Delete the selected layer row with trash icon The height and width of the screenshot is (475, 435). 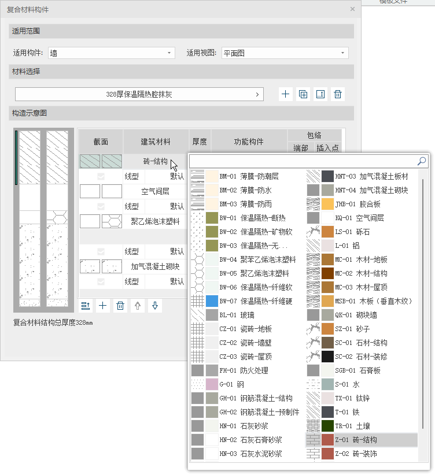click(120, 306)
